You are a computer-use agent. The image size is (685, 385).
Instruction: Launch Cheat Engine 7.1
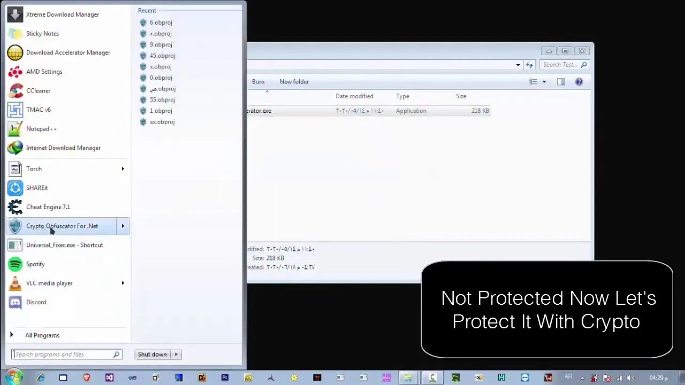tap(67, 207)
